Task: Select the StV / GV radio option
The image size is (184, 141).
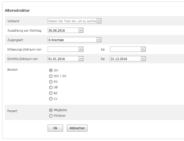Action: [x=51, y=76]
